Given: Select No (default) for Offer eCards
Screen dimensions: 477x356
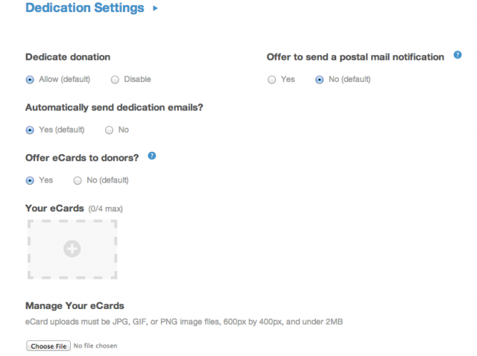Looking at the screenshot, I should click(x=78, y=180).
